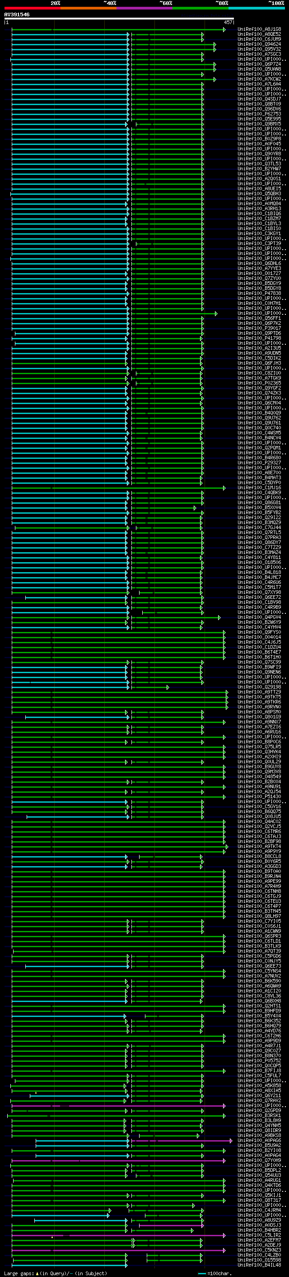Open hit UniRef100_Q95V32
Image resolution: width=289 pixels, height=1277 pixels.
pos(259,49)
